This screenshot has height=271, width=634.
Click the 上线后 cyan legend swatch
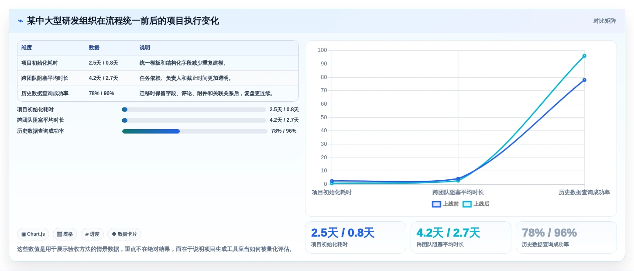[467, 204]
